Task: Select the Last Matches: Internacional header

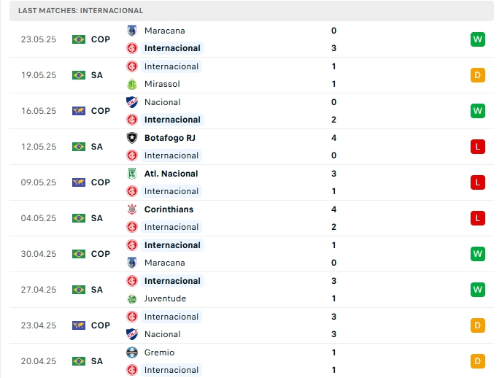Action: [81, 11]
